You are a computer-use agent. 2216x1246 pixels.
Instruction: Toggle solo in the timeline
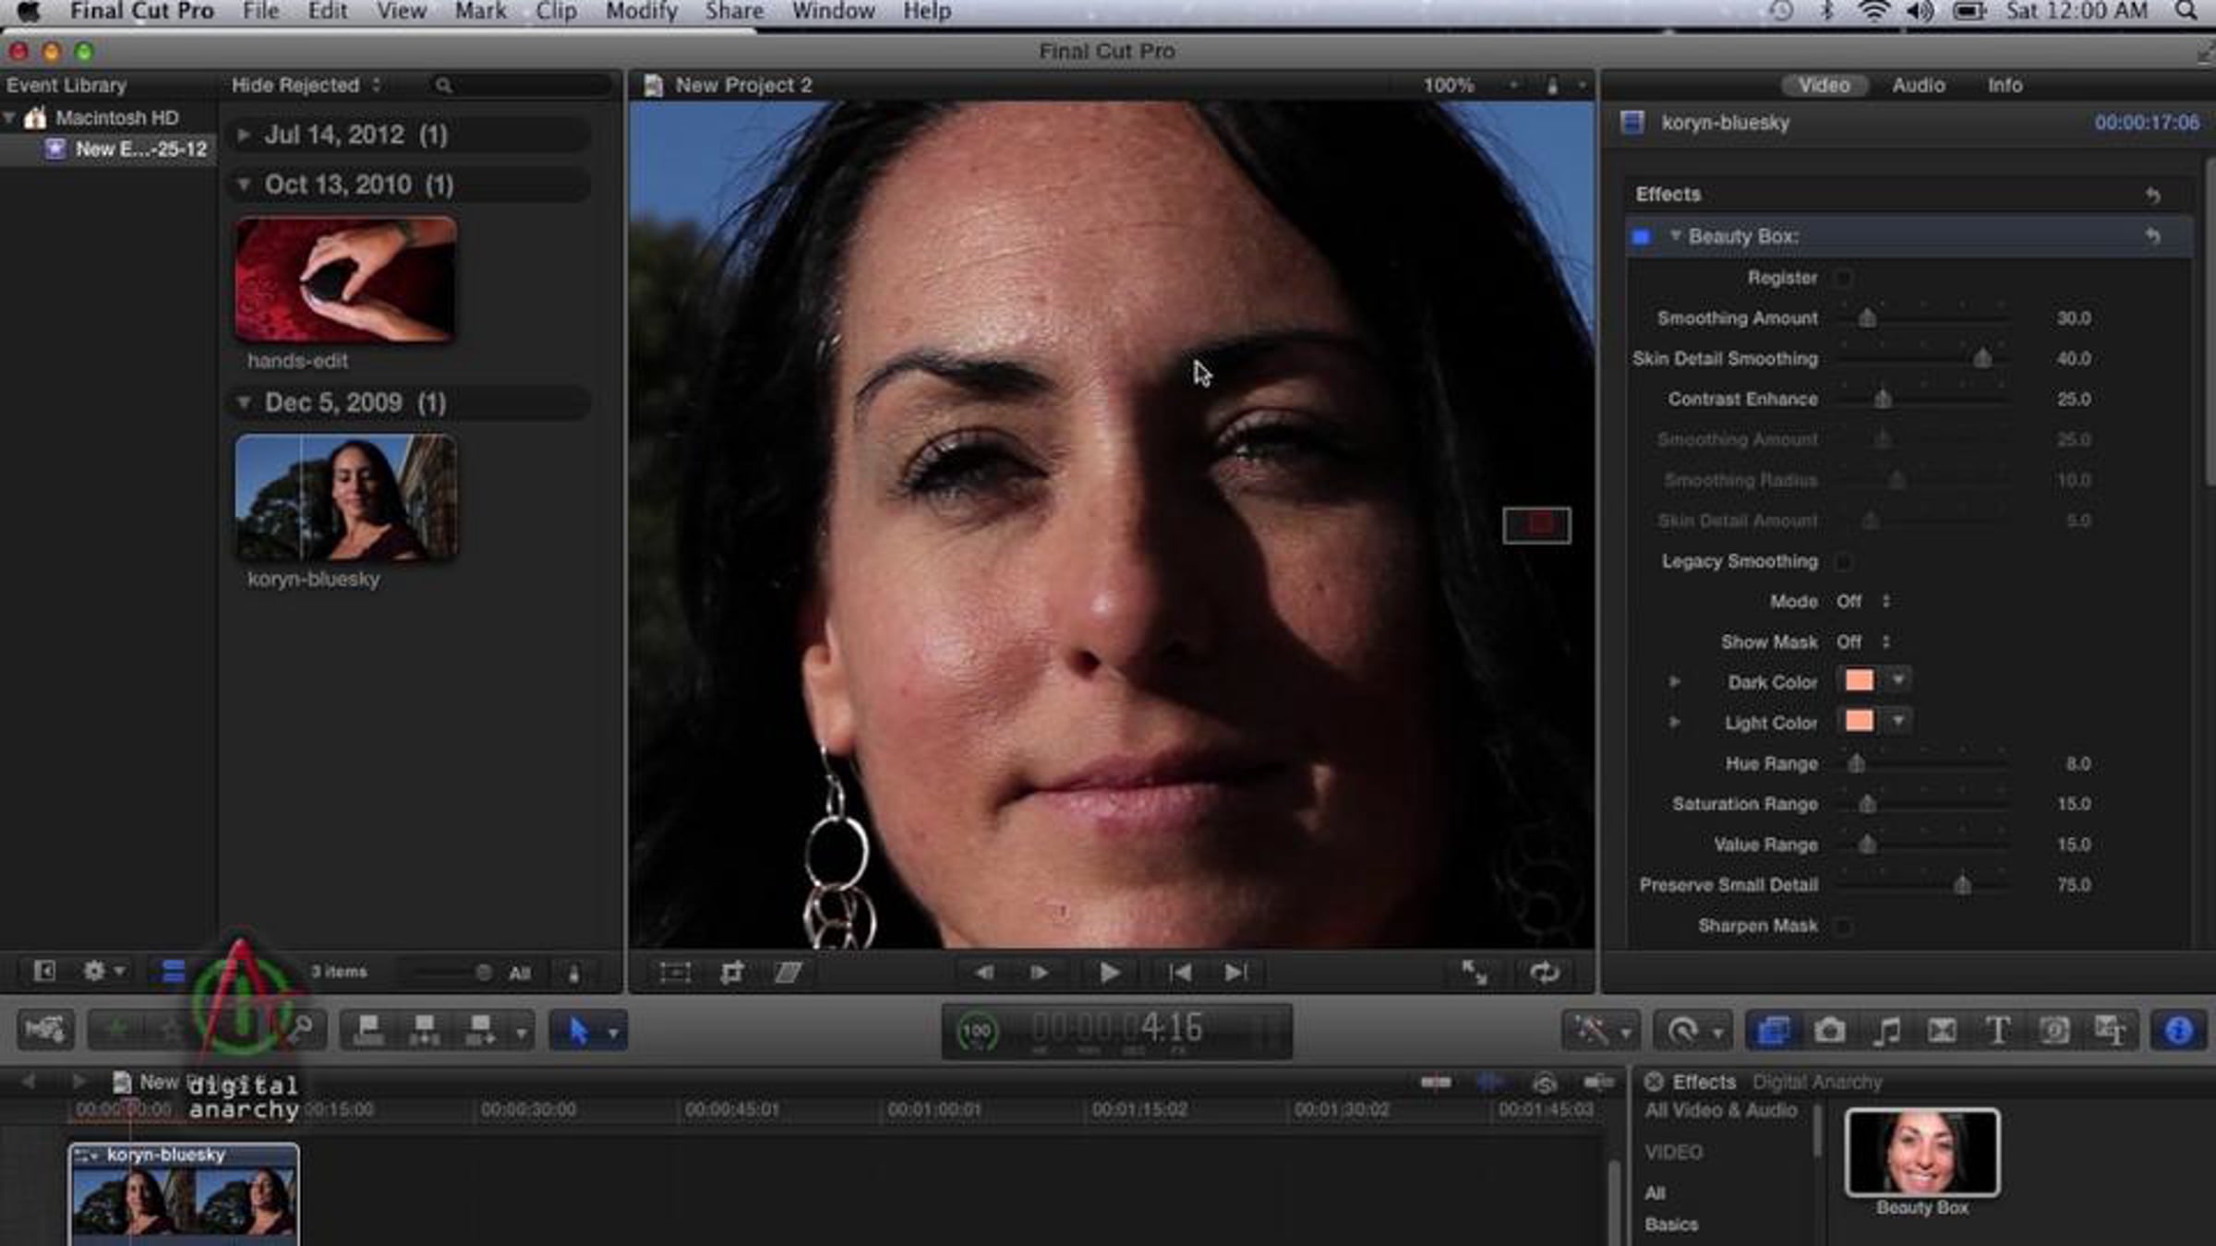pos(1544,1082)
